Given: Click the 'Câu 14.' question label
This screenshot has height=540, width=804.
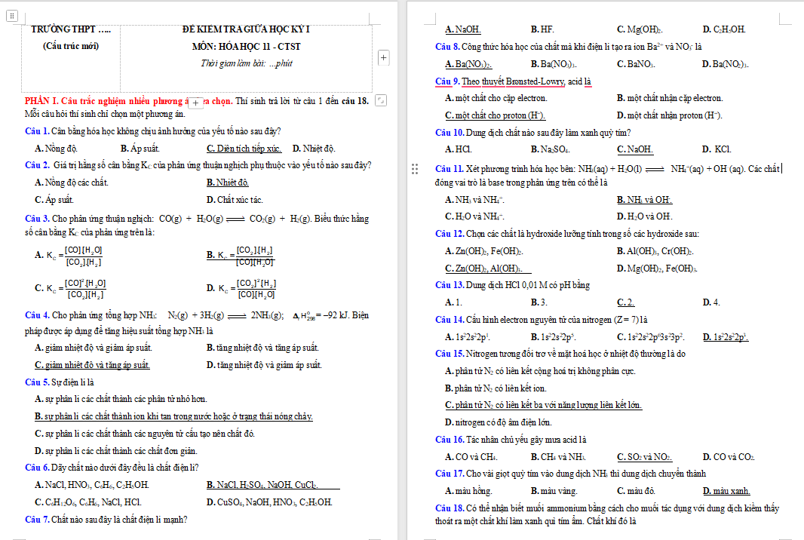Looking at the screenshot, I should pyautogui.click(x=450, y=320).
